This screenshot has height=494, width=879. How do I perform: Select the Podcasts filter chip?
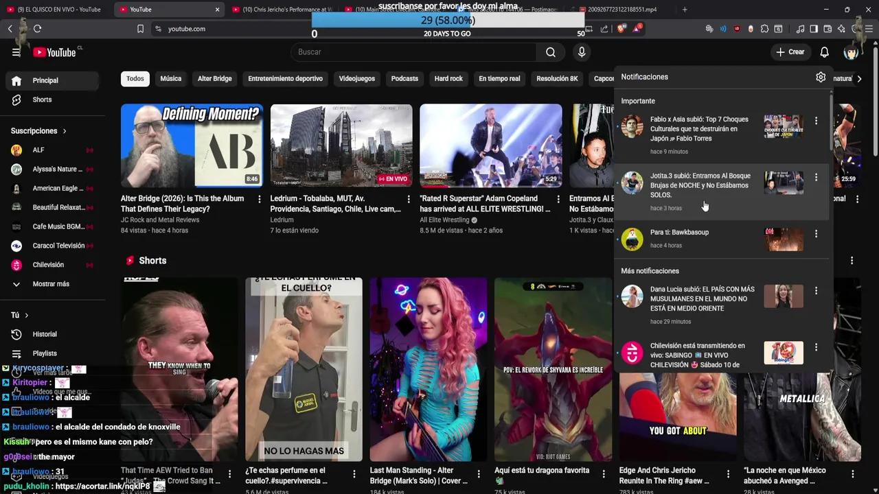pyautogui.click(x=404, y=79)
